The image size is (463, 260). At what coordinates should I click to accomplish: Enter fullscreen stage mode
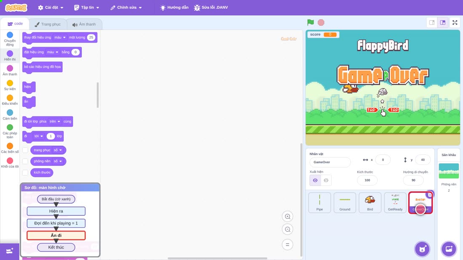click(455, 22)
